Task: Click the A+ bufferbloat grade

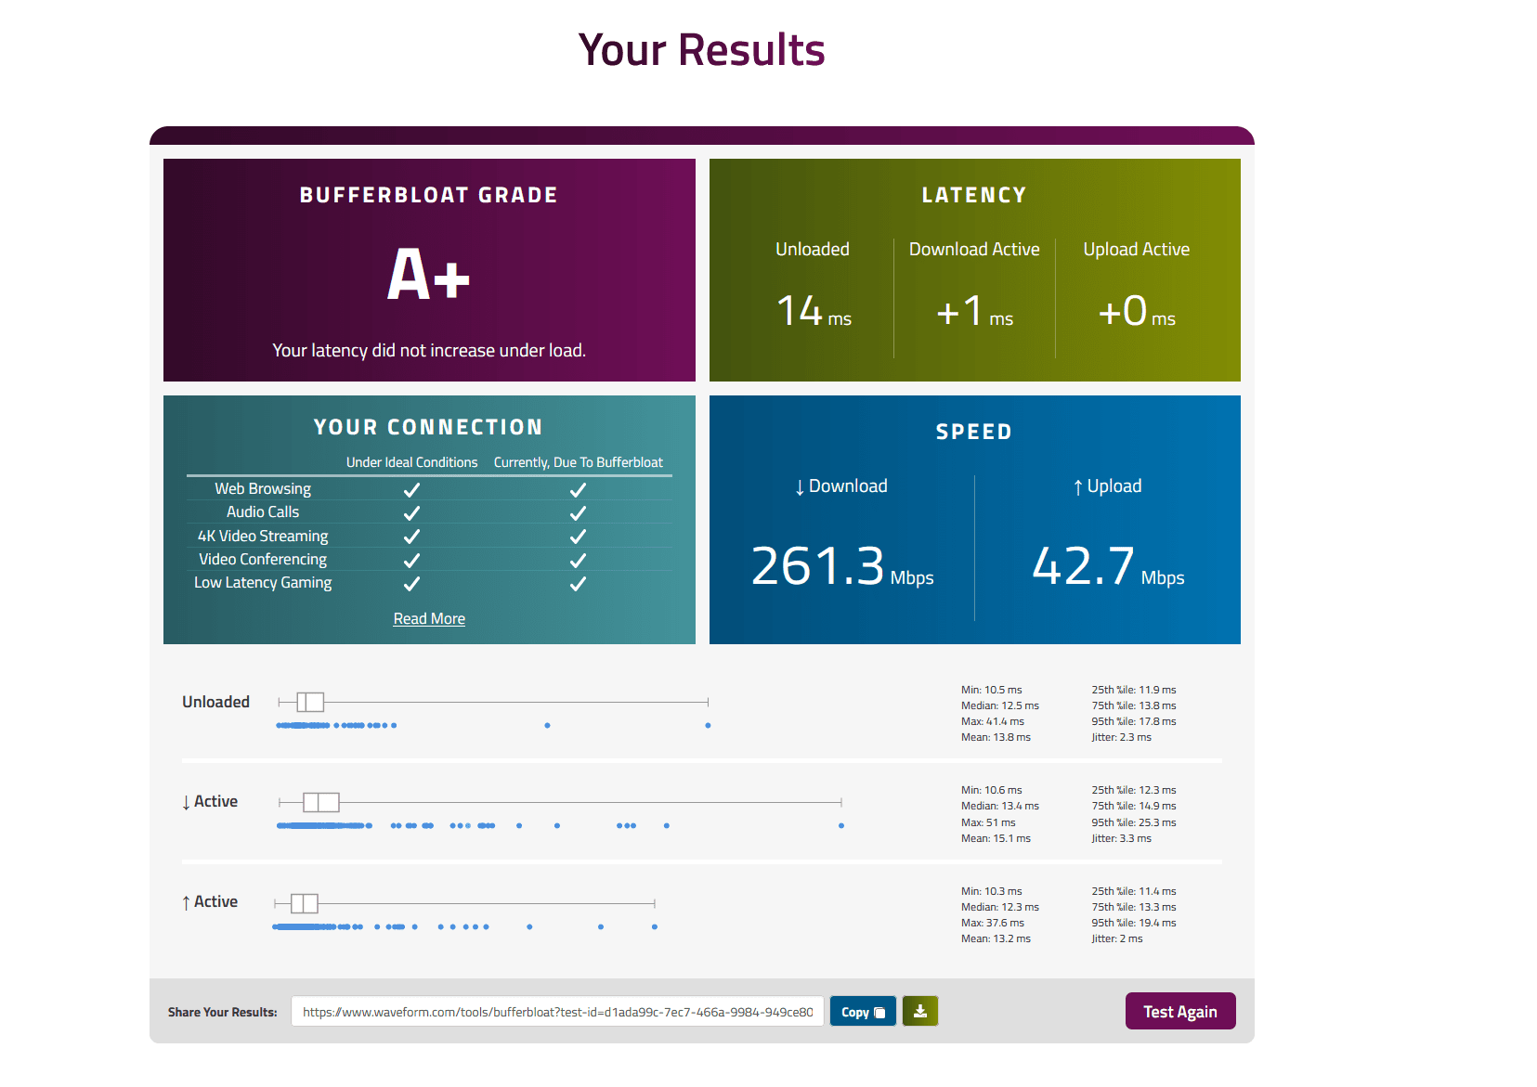Action: tap(429, 275)
